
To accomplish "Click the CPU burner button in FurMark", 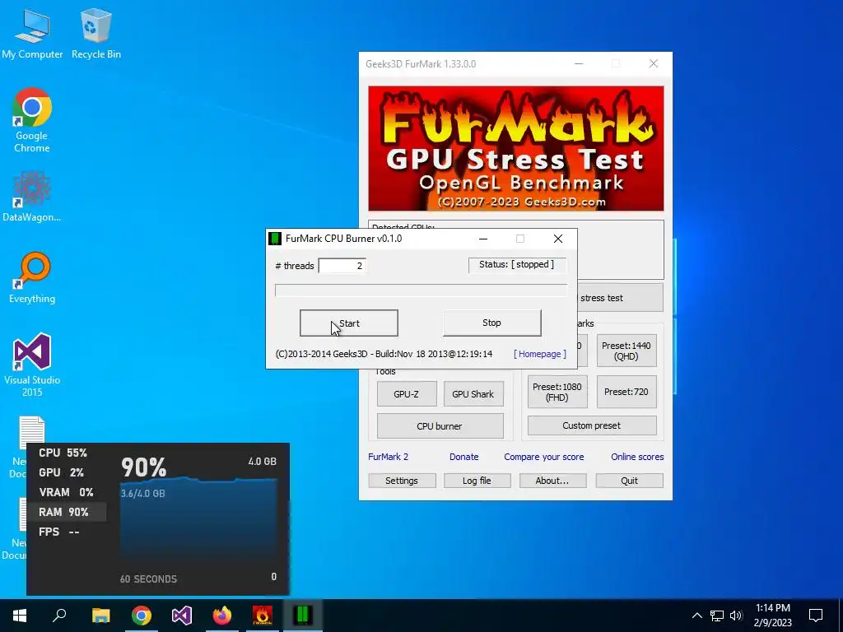I will (440, 426).
